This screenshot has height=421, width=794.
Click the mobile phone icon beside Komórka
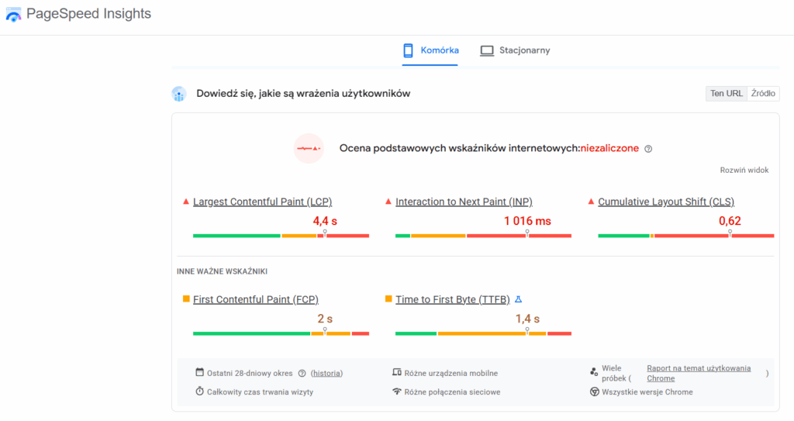pyautogui.click(x=408, y=50)
